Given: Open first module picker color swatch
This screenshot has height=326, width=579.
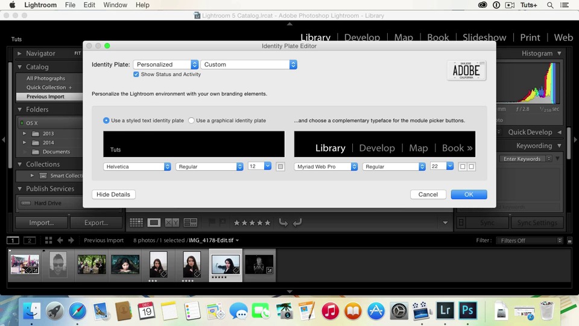Looking at the screenshot, I should pos(463,167).
